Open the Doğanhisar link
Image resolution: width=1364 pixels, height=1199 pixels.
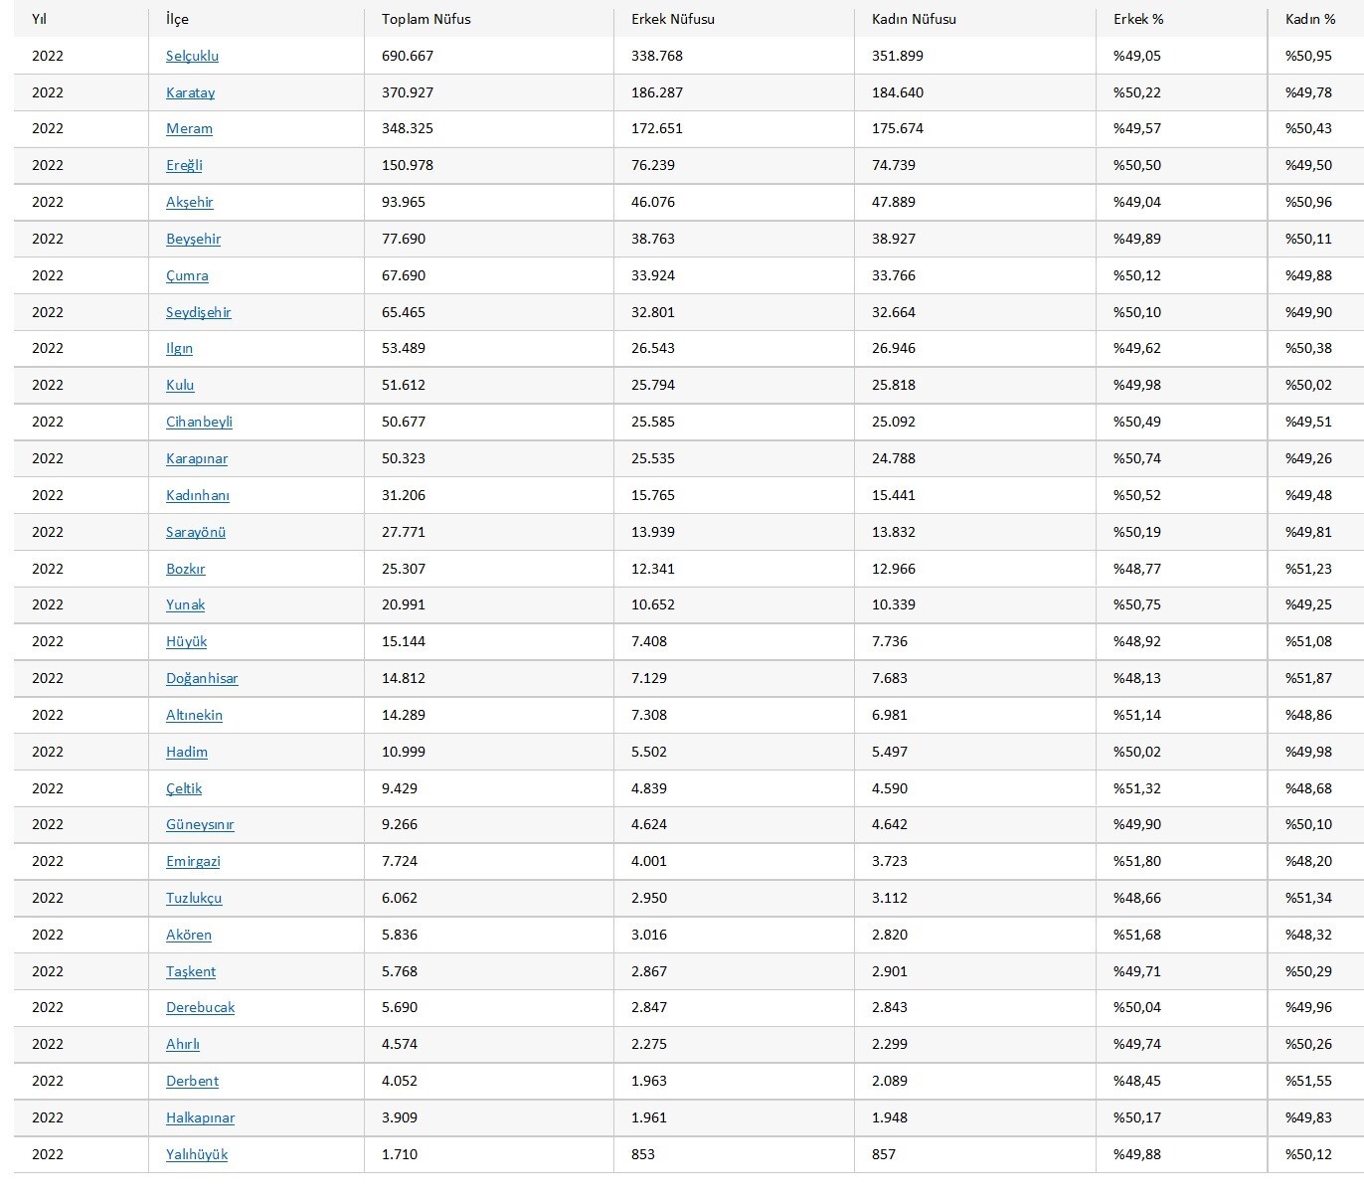pos(202,678)
